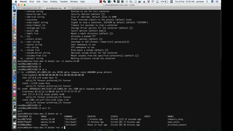This screenshot has height=131, width=233.
Task: Switch to the third terminal tab ⌘3
Action: coord(81,8)
